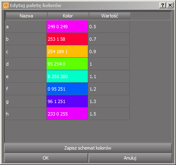
Task: Select the violet swatch 96 1 251
Action: [x=67, y=101]
